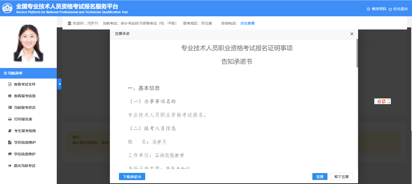Click the 下载承诺书 button
The height and width of the screenshot is (184, 412).
click(132, 177)
